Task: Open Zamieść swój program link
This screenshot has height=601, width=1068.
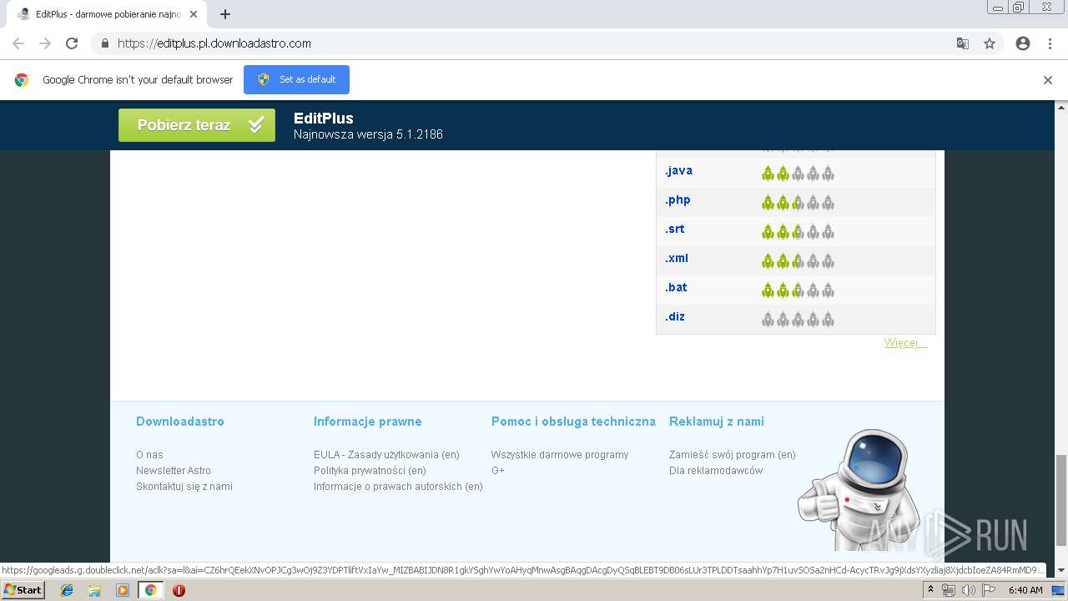Action: (x=733, y=455)
